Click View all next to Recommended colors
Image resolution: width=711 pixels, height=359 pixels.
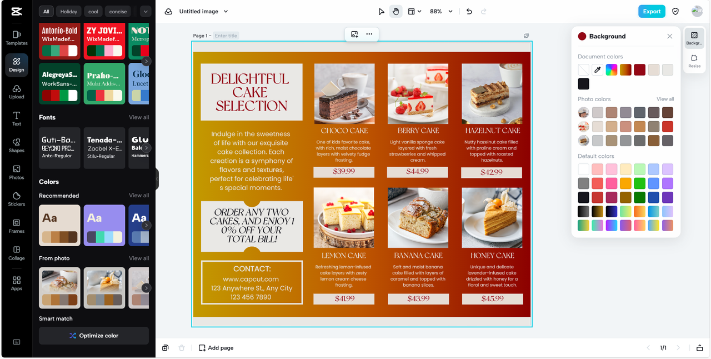click(x=139, y=196)
